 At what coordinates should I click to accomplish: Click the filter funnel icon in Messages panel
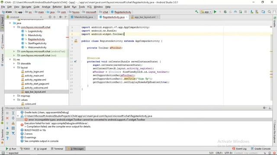(x=13, y=133)
